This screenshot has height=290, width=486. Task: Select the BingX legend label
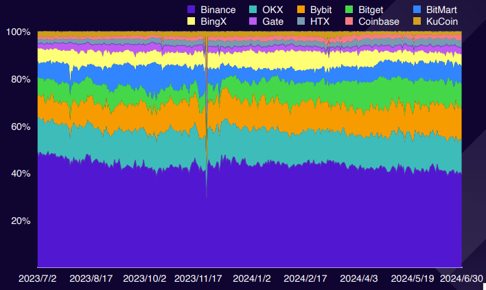(213, 22)
